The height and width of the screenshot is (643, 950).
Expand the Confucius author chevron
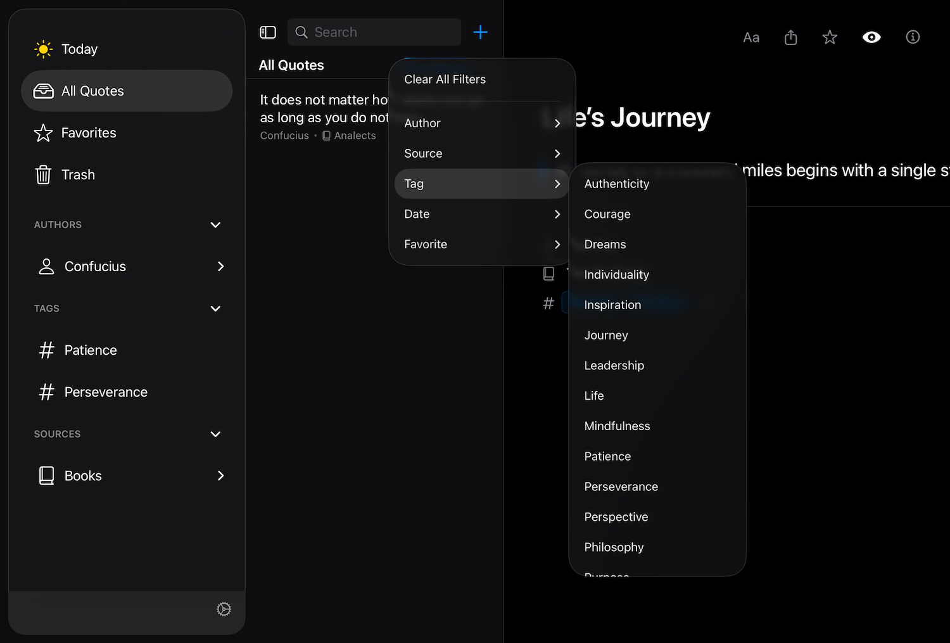(x=220, y=267)
